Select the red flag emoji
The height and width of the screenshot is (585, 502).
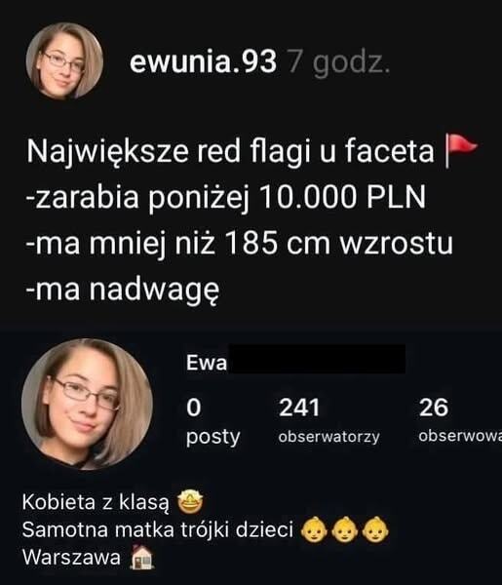pyautogui.click(x=461, y=151)
